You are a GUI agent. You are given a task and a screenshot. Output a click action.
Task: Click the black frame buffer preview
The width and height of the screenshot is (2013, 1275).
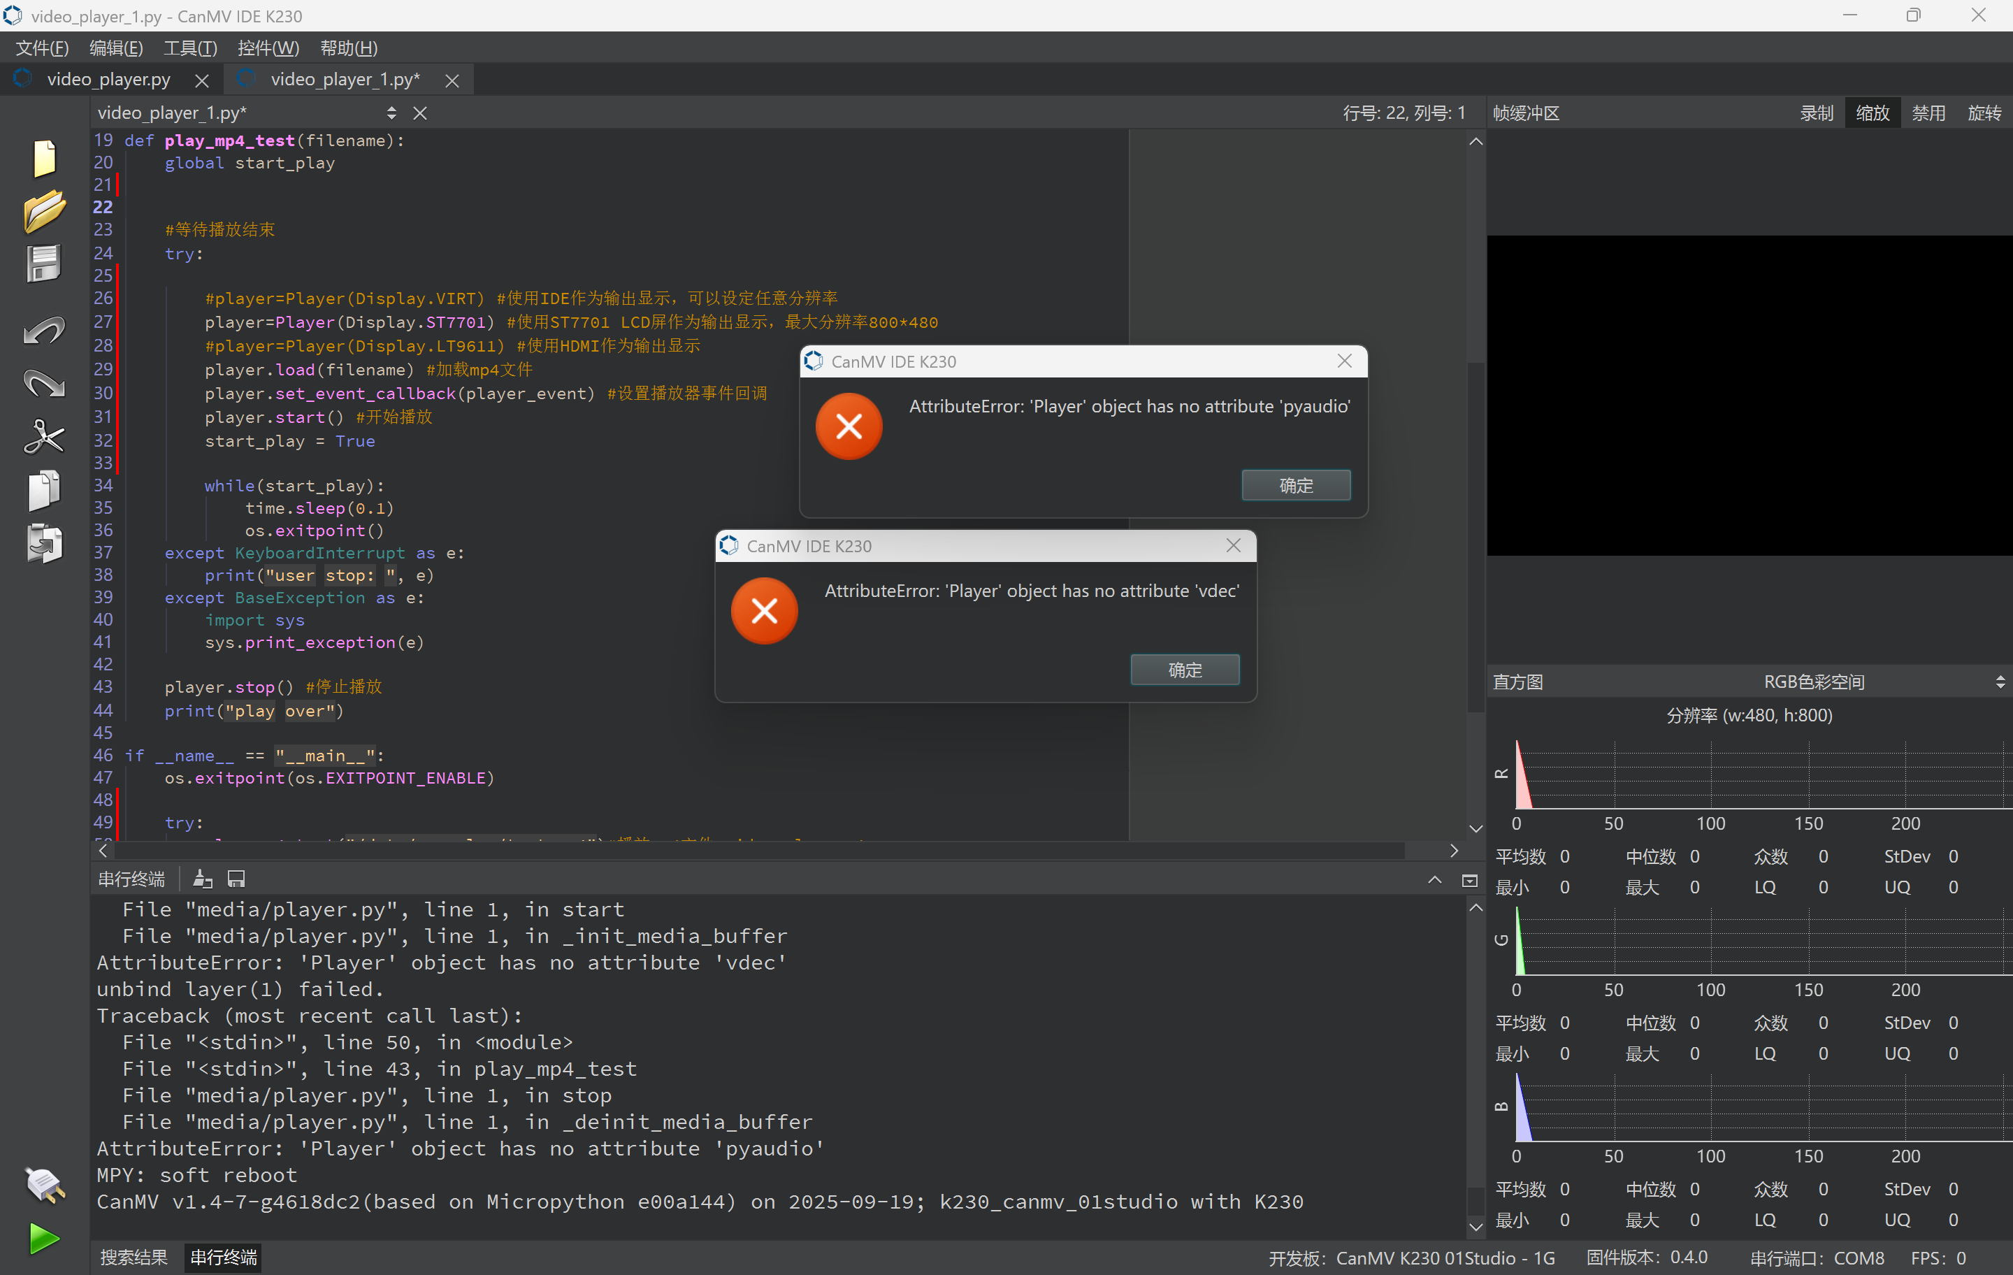click(1749, 396)
